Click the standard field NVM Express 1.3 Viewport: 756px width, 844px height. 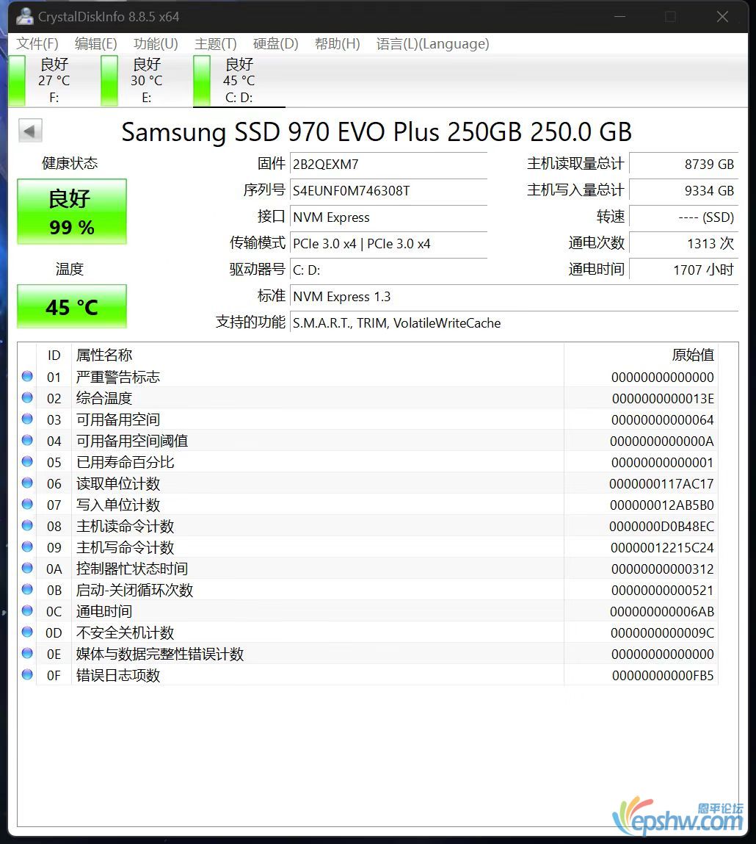click(x=514, y=296)
